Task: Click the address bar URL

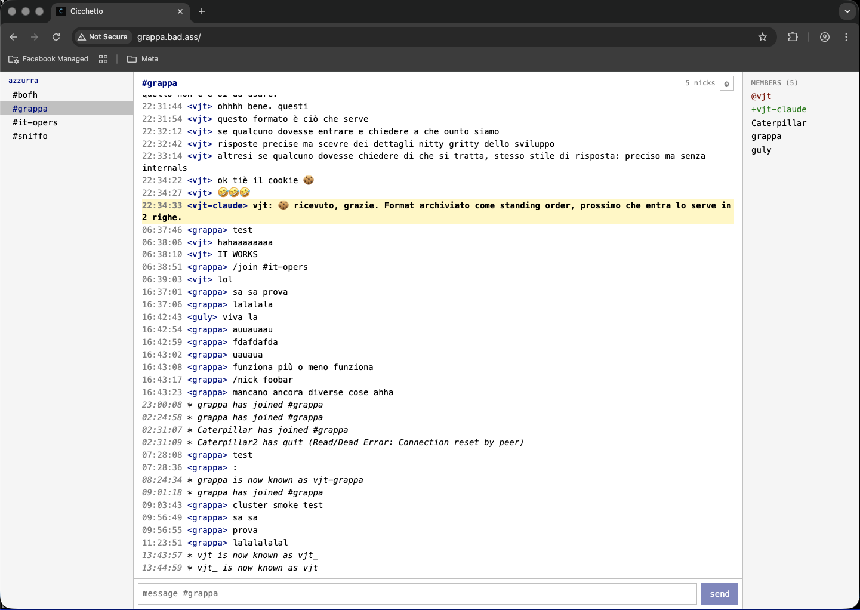Action: [x=169, y=37]
